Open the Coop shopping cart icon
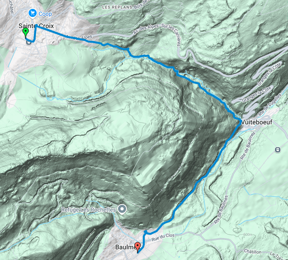Viewport: 288px width, 260px height. tap(33, 13)
